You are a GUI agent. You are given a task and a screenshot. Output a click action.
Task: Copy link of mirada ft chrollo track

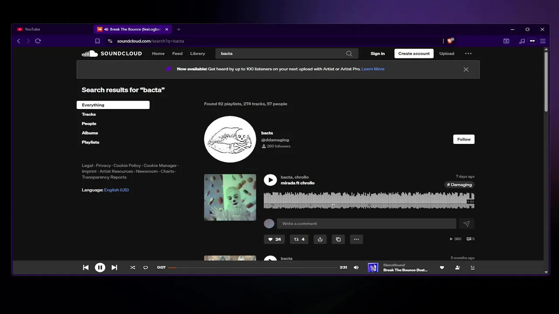coord(338,239)
